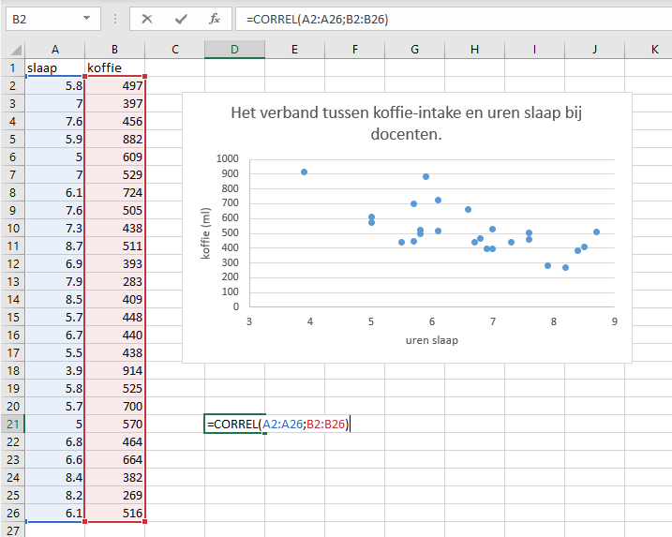Select column K header
The width and height of the screenshot is (672, 537).
coord(653,49)
